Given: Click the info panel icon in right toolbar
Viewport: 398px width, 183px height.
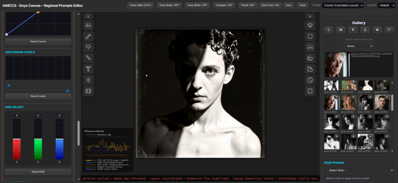Looking at the screenshot, I should click(310, 91).
